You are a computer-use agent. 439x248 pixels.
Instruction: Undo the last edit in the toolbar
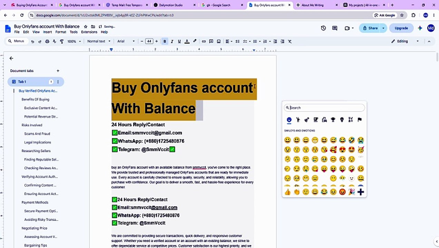pos(32,41)
